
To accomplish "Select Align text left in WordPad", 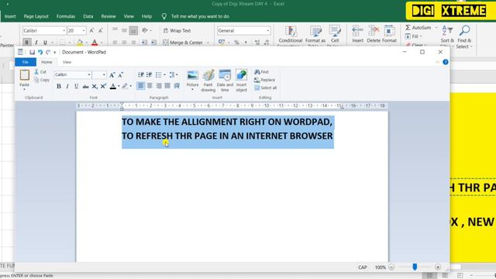I will [141, 86].
